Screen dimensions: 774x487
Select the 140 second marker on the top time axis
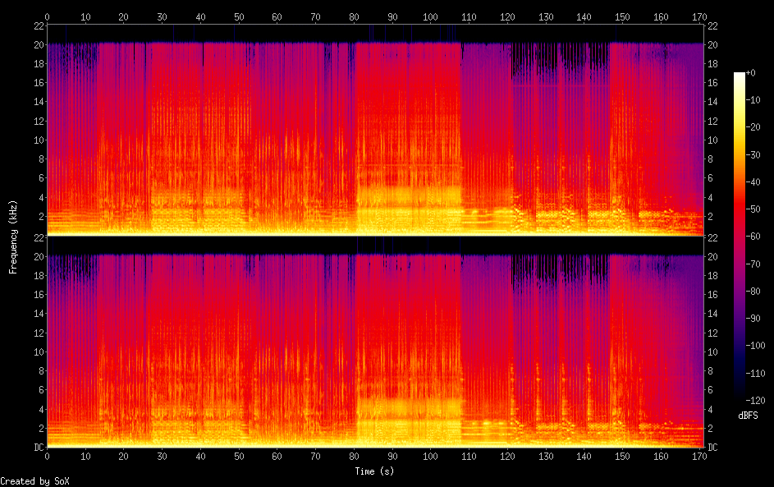pyautogui.click(x=584, y=16)
